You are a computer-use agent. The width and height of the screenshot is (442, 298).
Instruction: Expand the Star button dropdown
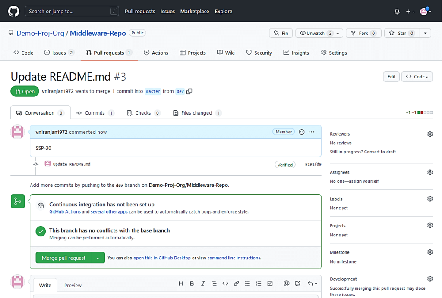[x=425, y=33]
